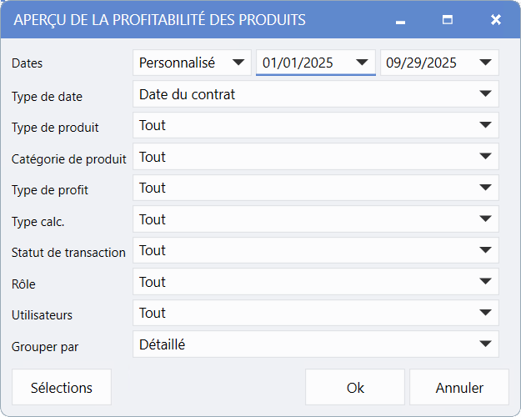The width and height of the screenshot is (521, 417).
Task: Open the Grouper par dropdown
Action: tap(485, 344)
